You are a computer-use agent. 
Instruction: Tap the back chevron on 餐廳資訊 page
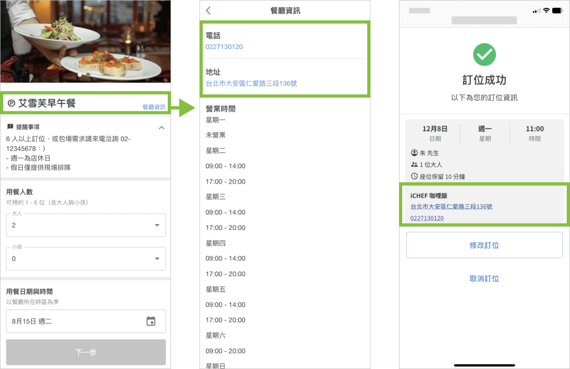click(x=208, y=11)
